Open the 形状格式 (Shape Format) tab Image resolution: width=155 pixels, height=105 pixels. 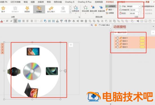110,2
